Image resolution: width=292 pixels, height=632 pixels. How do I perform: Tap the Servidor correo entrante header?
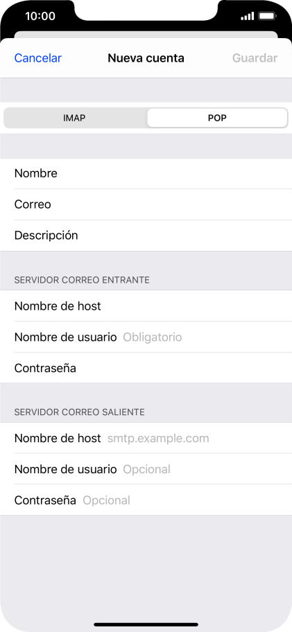pos(82,280)
